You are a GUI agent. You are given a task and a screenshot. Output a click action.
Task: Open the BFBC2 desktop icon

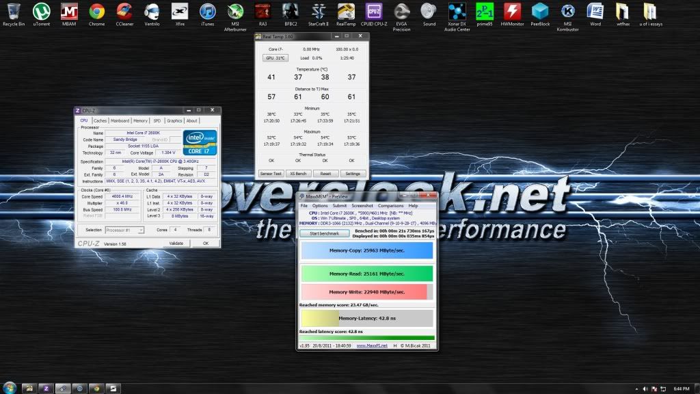290,14
